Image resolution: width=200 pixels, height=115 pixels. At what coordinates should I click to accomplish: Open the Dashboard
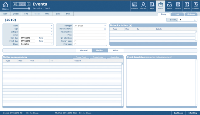pyautogui.click(x=178, y=113)
